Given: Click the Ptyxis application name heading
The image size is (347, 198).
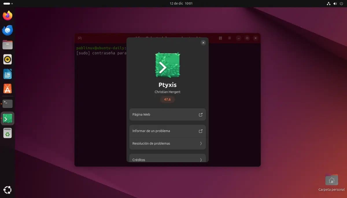Looking at the screenshot, I should click(167, 85).
